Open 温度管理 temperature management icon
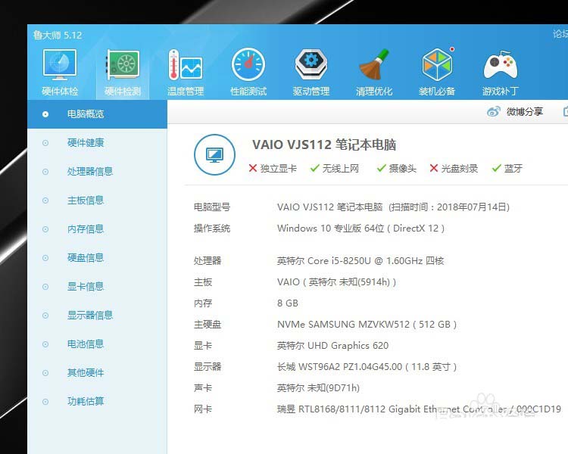The width and height of the screenshot is (568, 454). [185, 65]
